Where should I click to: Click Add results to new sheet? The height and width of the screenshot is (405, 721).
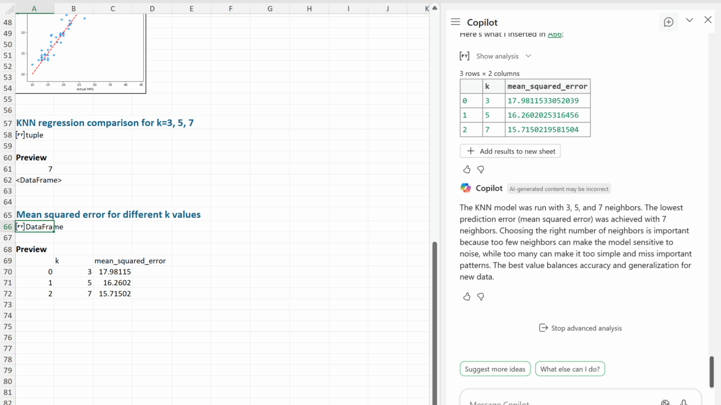pos(510,151)
